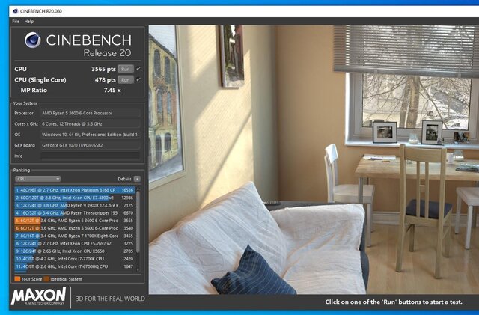Click the 478 pts single core score
The width and height of the screenshot is (479, 315).
tap(105, 80)
